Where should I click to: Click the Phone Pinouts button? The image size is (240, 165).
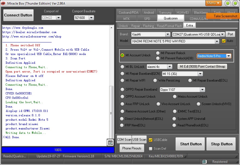(132, 148)
